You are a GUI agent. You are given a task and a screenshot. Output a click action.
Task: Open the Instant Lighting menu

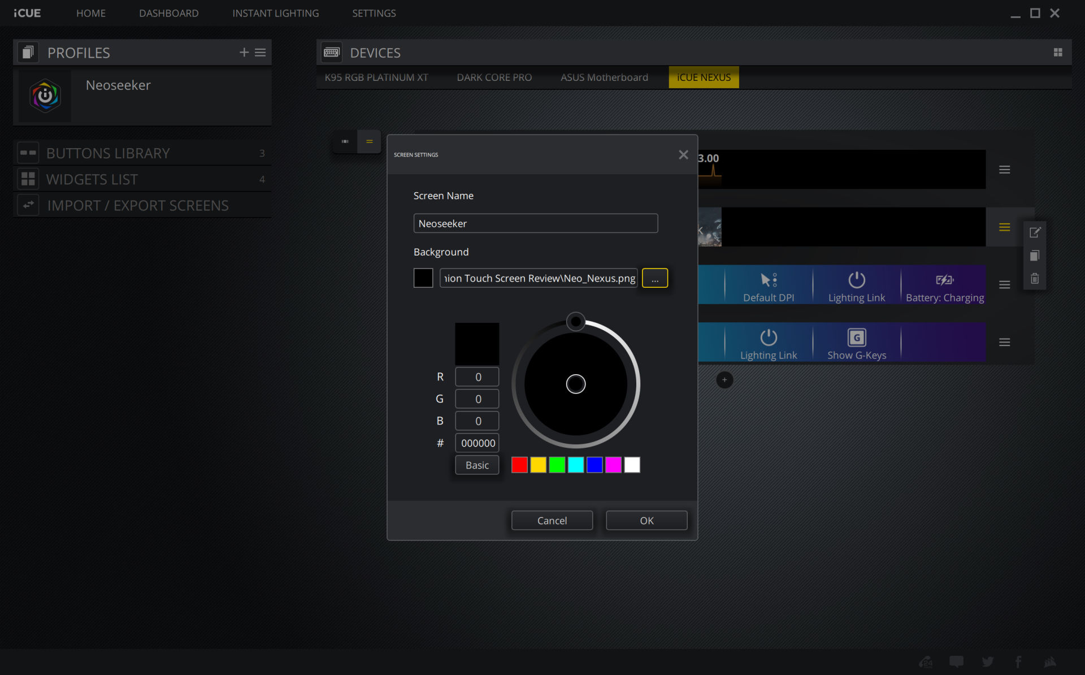275,12
